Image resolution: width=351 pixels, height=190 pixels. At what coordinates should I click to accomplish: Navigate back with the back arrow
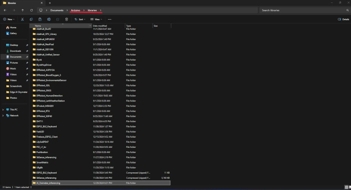click(5, 10)
